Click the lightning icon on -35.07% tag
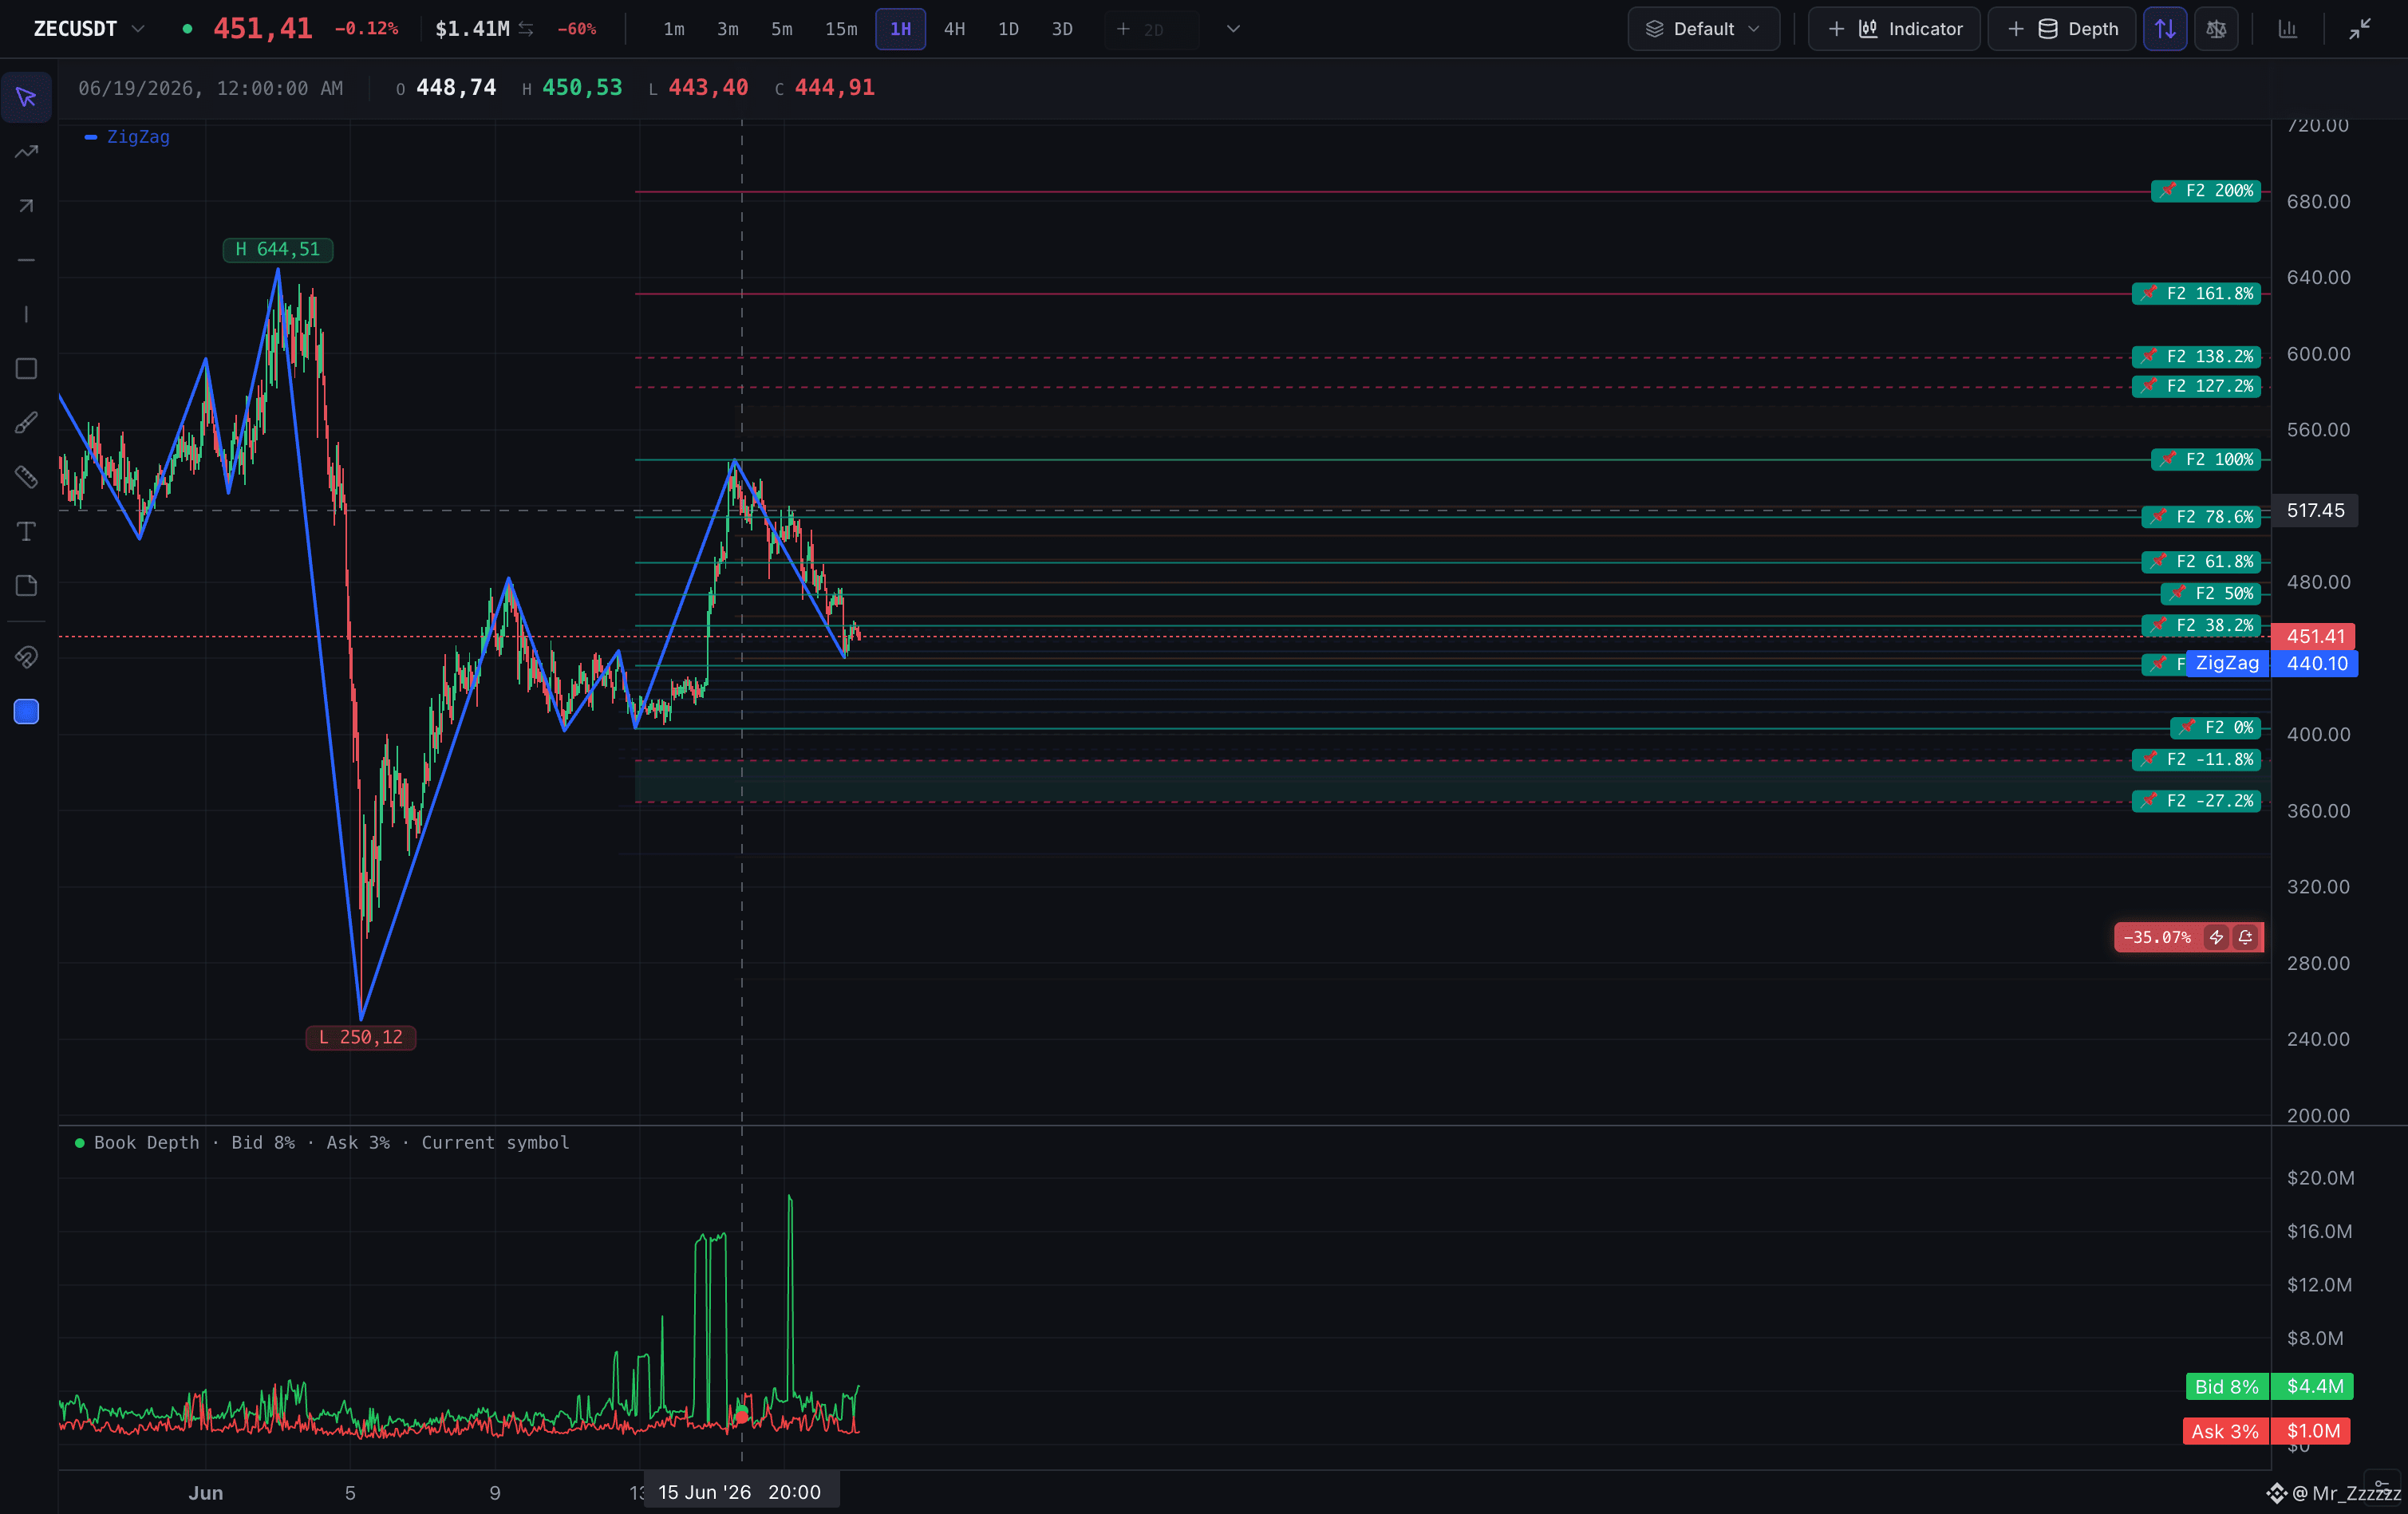 (2216, 937)
